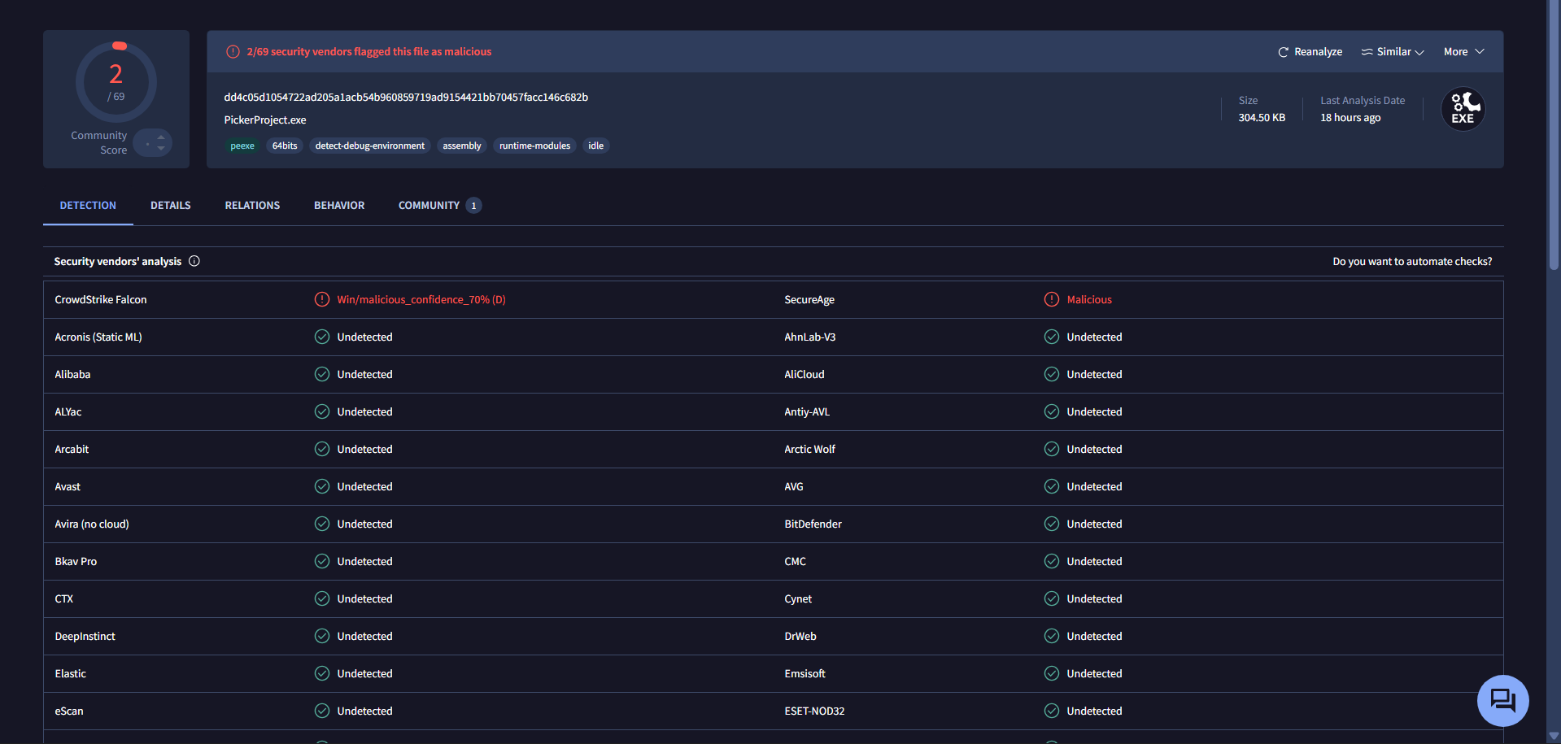
Task: Click the DeepInstinct vendor name
Action: [85, 637]
